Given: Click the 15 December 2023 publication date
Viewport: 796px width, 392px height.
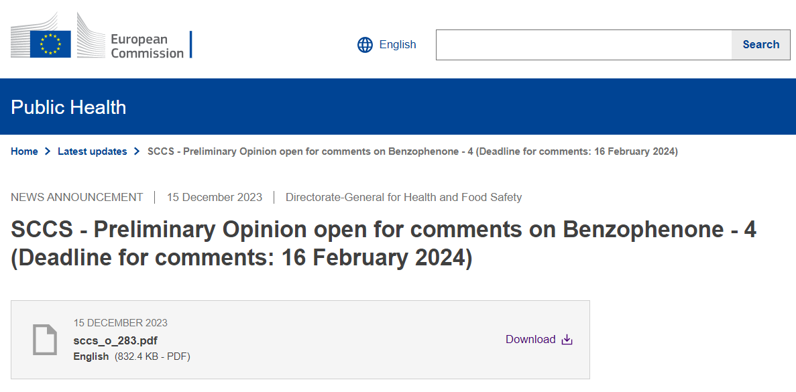Looking at the screenshot, I should [214, 197].
